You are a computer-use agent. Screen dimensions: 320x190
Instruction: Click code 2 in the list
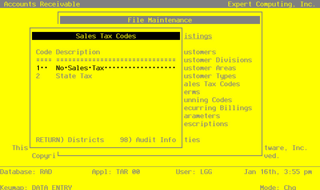[x=38, y=76]
